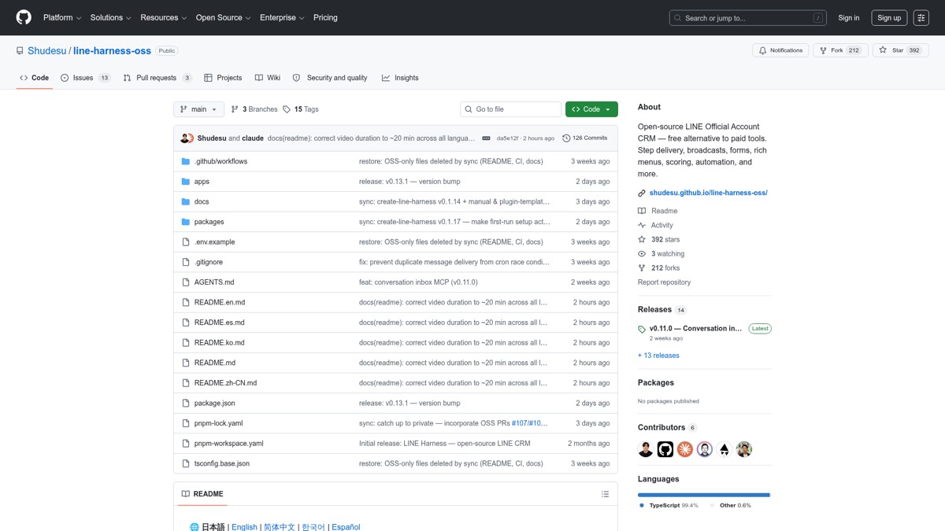Click the link icon beside website URL

pos(642,193)
